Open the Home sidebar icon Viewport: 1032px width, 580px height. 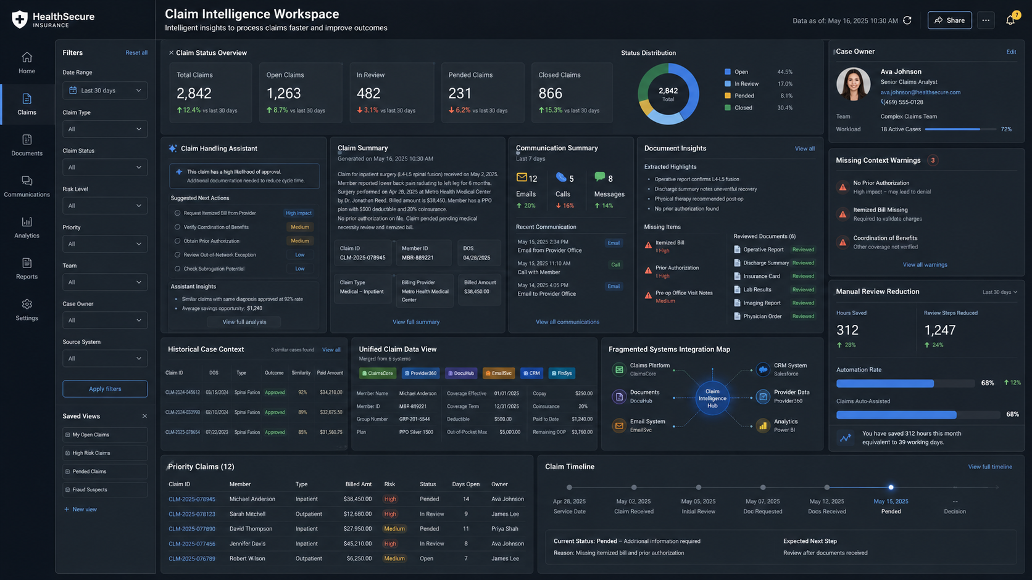point(27,57)
